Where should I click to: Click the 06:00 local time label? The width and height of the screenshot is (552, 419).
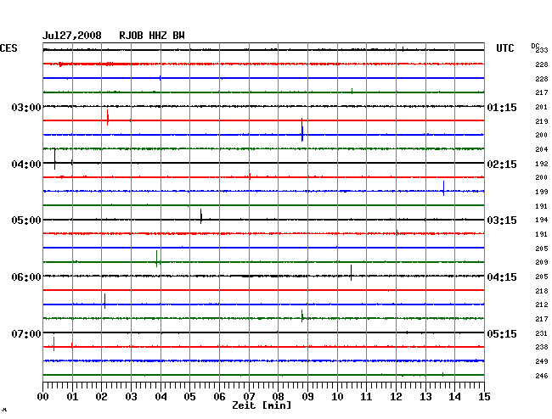point(26,277)
